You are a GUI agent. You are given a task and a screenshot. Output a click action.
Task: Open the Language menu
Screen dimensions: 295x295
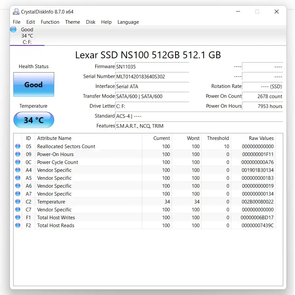128,22
